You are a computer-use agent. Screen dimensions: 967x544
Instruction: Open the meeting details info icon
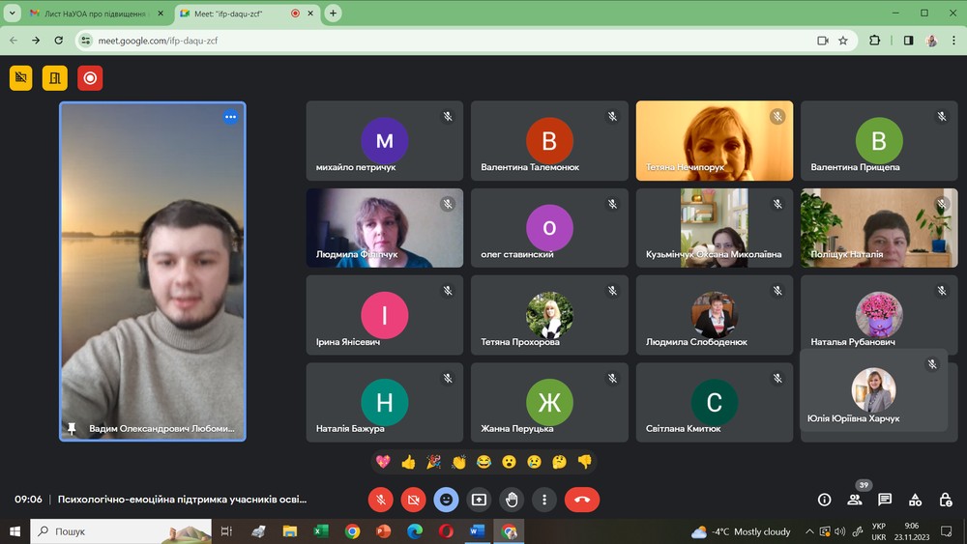pyautogui.click(x=825, y=500)
